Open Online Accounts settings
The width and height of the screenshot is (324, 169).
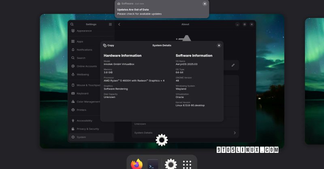coord(91,66)
